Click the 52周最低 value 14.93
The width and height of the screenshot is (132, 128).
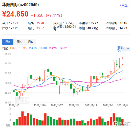pyautogui.click(x=123, y=28)
